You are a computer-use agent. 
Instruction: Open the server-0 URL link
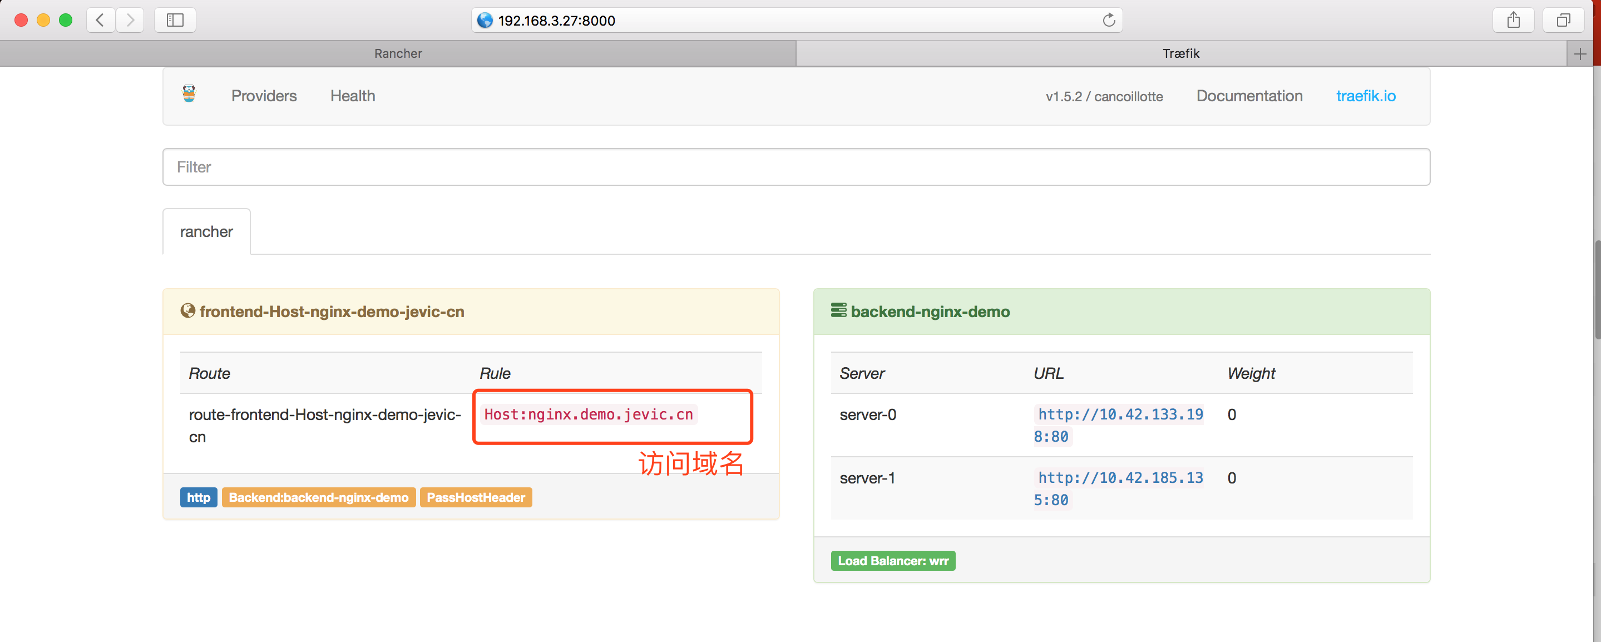pyautogui.click(x=1119, y=414)
